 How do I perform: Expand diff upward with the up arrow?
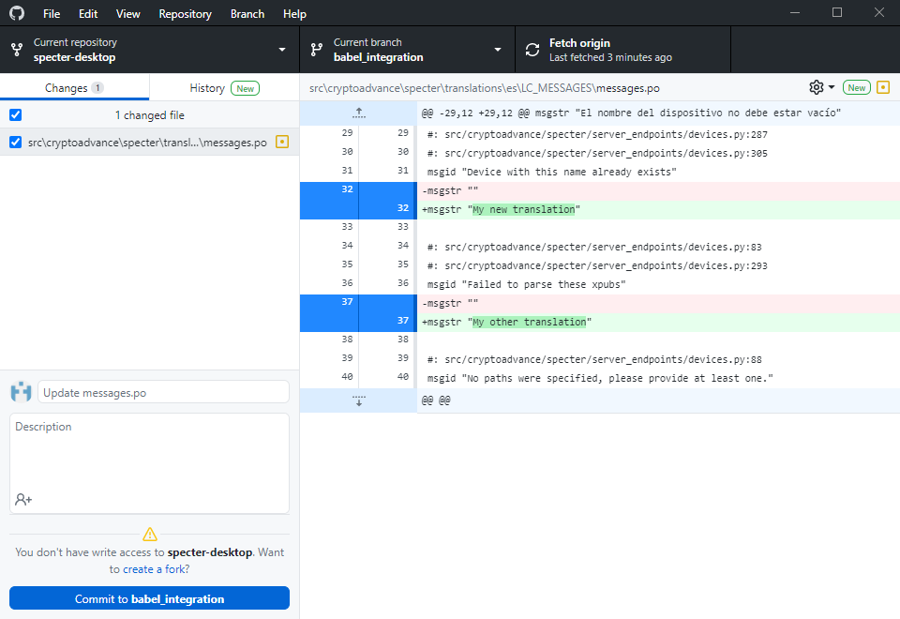359,113
